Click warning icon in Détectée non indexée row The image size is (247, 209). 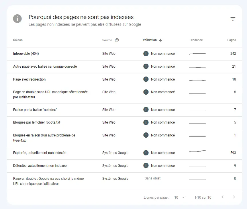146,165
